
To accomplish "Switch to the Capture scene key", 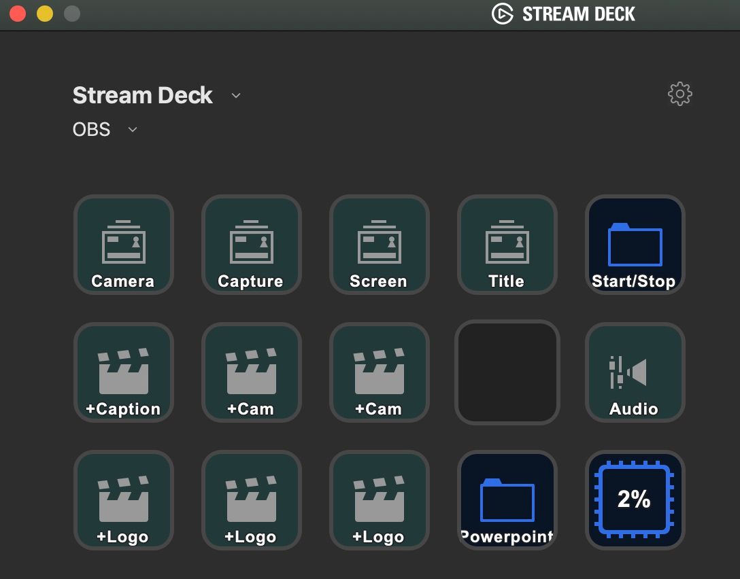I will pyautogui.click(x=251, y=245).
